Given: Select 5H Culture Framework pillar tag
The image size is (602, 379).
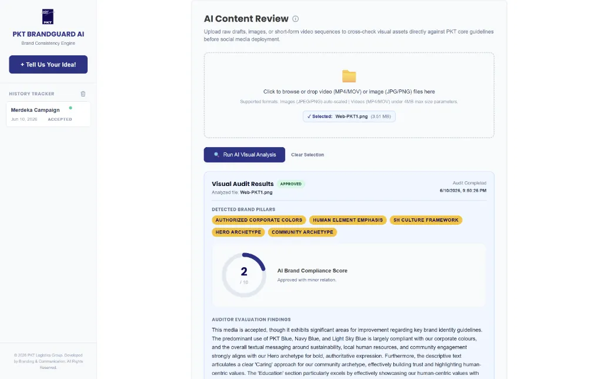Looking at the screenshot, I should coord(426,220).
